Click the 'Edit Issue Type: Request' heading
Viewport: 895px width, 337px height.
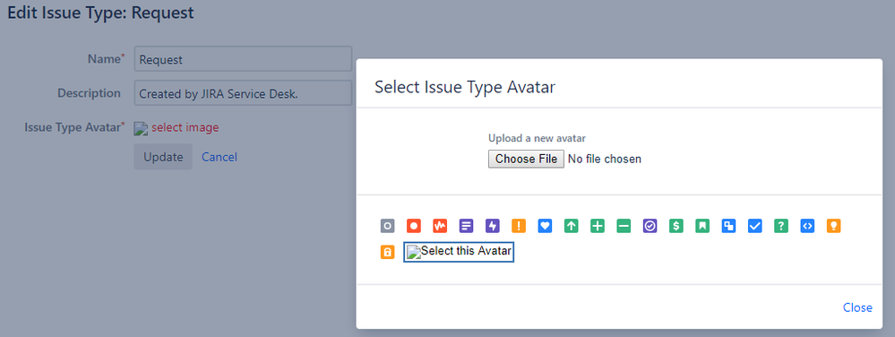point(100,13)
